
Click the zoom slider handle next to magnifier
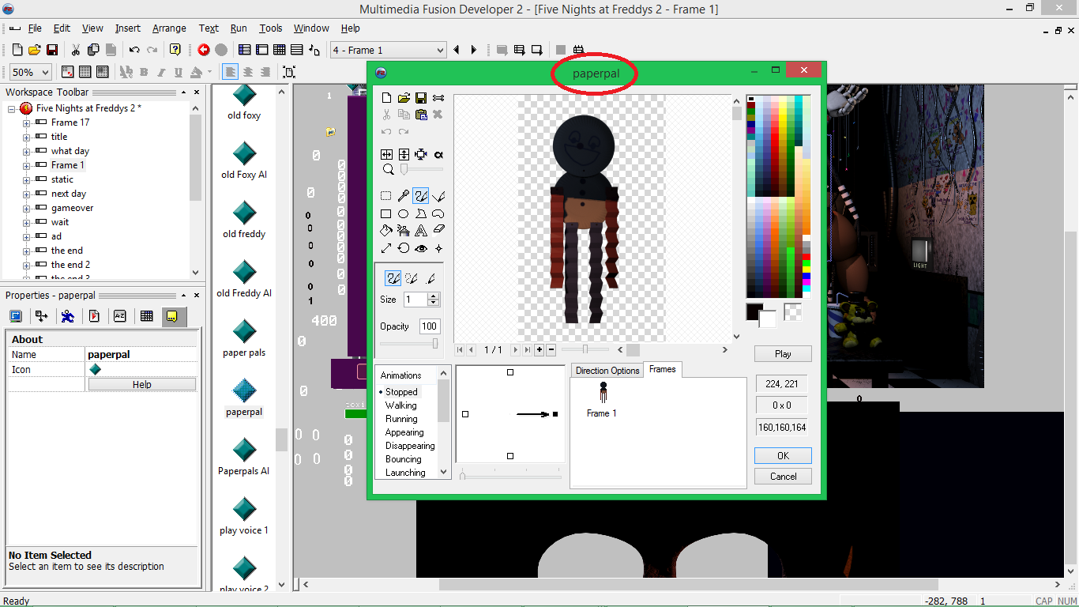404,169
